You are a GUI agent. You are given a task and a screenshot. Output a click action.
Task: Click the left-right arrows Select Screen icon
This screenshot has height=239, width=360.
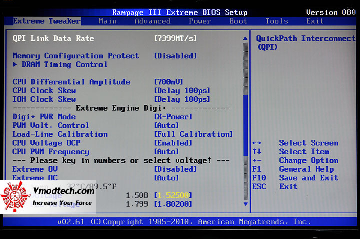[x=257, y=143]
